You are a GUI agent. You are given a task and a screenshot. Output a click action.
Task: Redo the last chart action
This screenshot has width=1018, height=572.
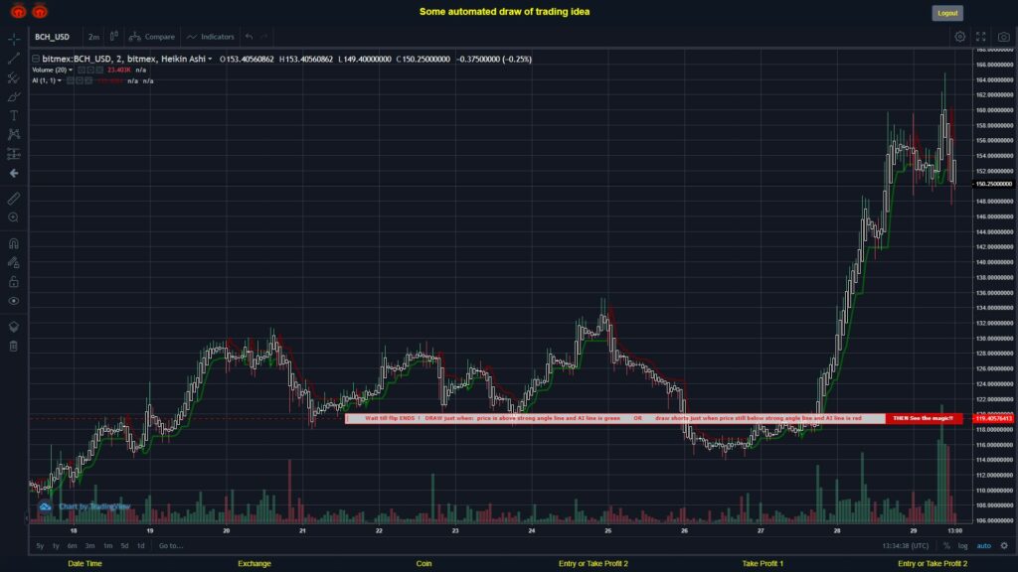(264, 37)
